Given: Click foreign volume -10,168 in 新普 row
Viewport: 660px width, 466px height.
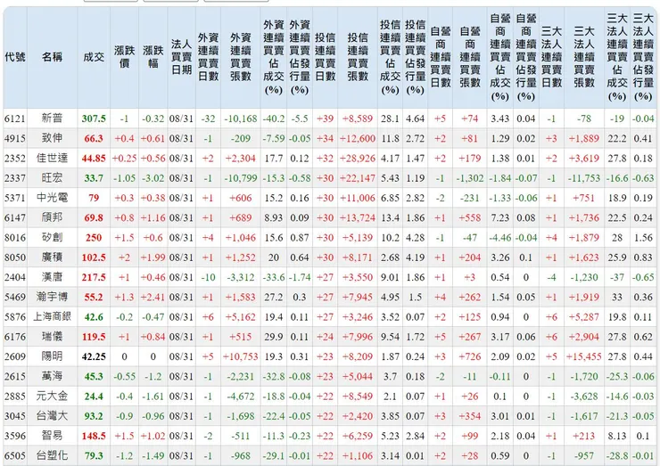Looking at the screenshot, I should click(240, 119).
